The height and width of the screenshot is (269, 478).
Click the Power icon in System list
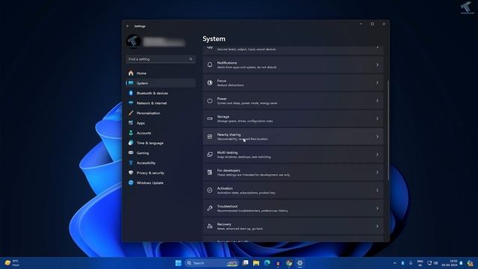pos(210,101)
